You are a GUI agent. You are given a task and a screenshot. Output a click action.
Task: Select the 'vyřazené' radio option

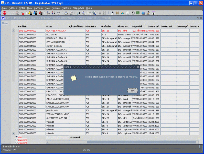tap(17, 143)
